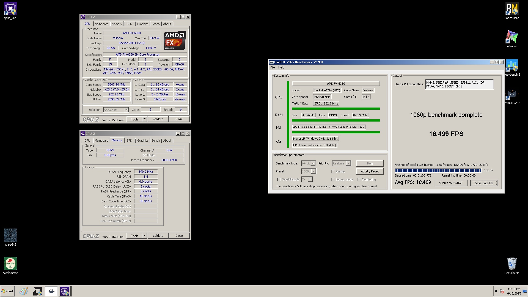Screen dimensions: 528x297
Task: Click Tools button in top CPU-Z window
Action: (134, 119)
